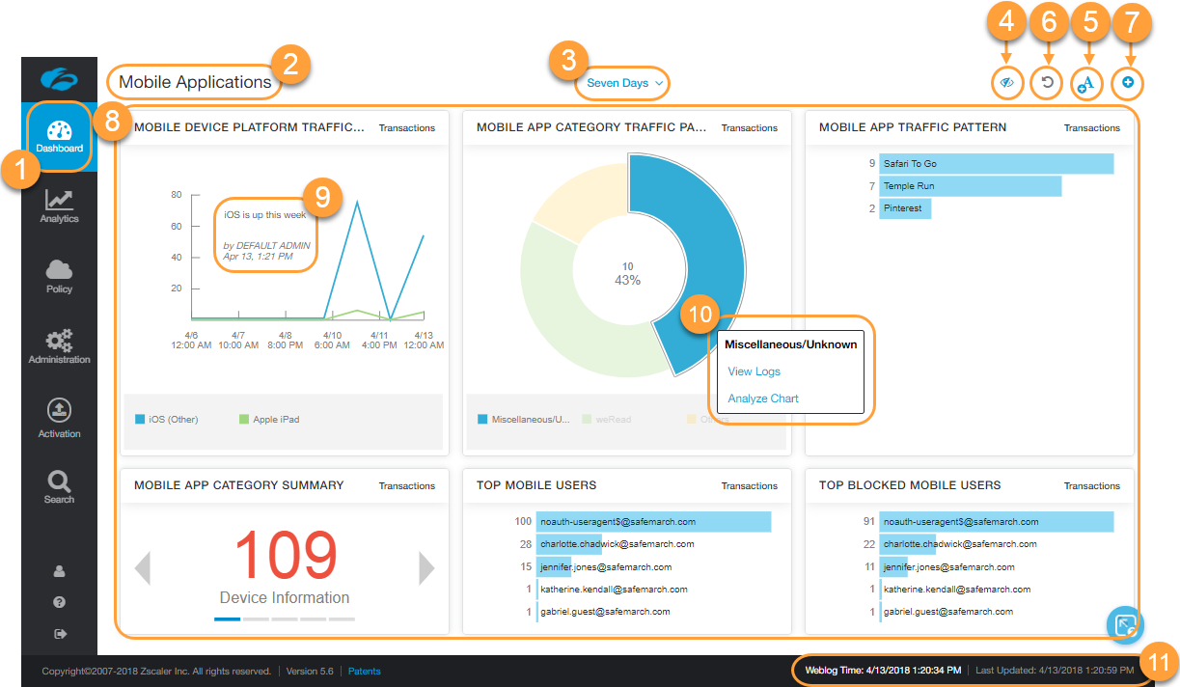Select View Logs from the popup menu
Viewport: 1180px width, 687px height.
click(x=754, y=371)
